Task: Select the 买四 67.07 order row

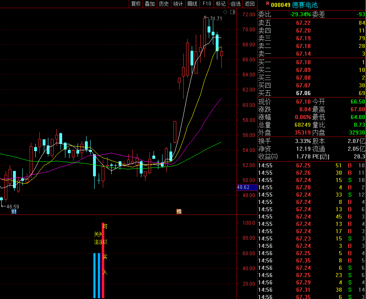Action: tap(312, 85)
